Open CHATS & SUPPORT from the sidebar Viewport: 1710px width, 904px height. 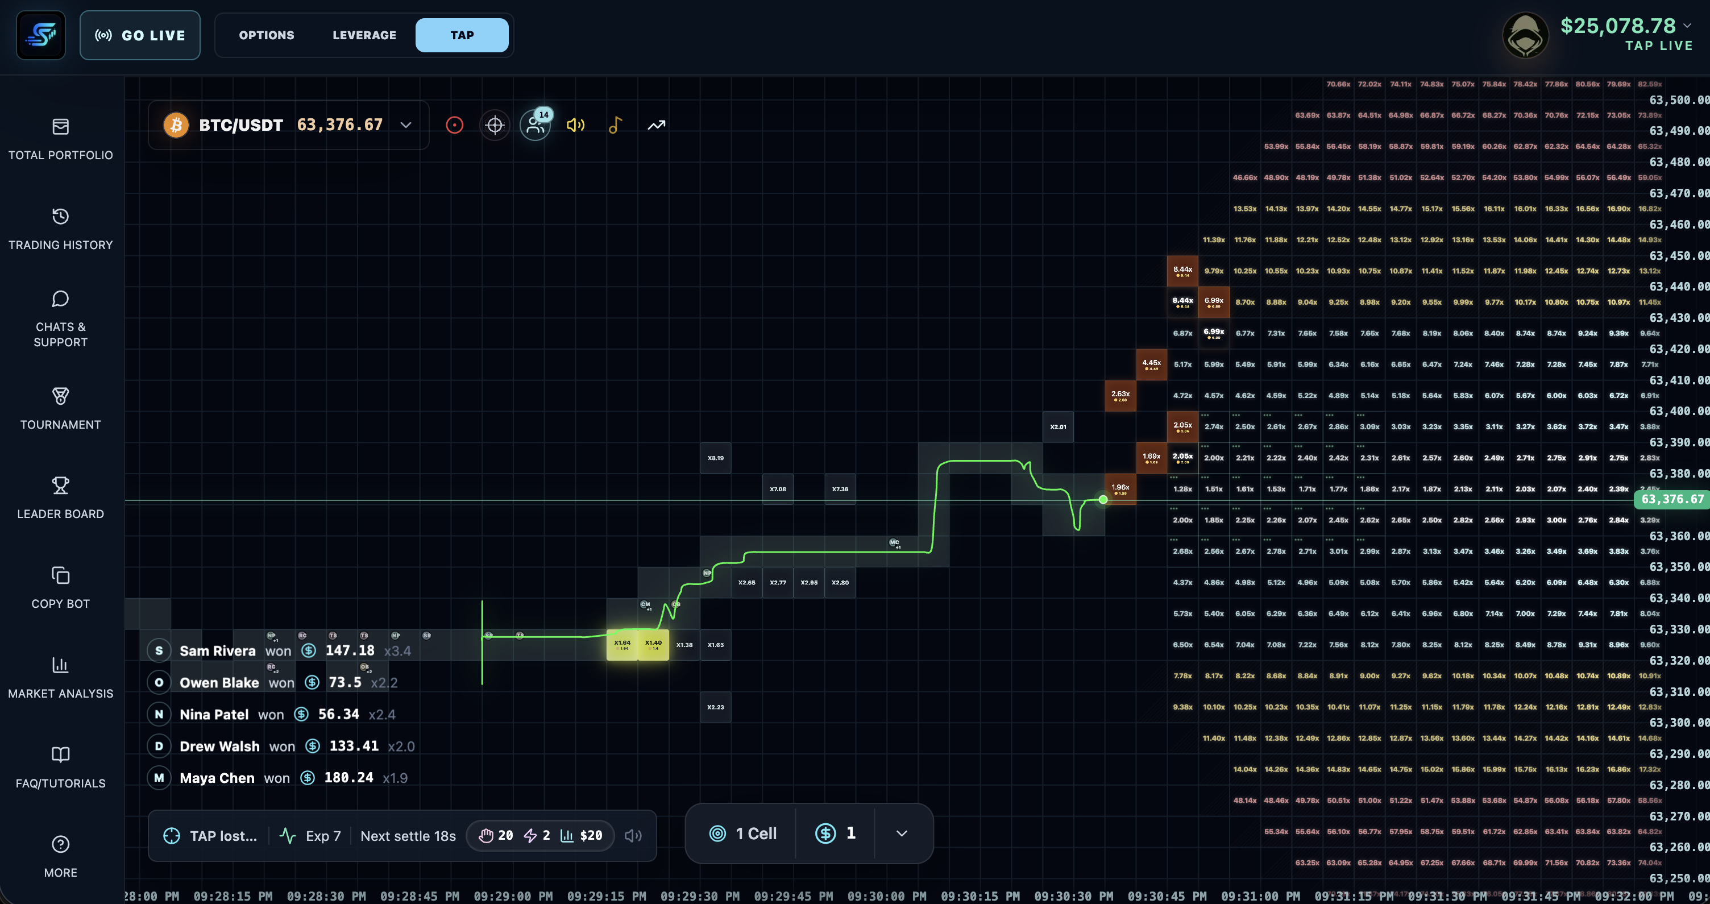60,320
